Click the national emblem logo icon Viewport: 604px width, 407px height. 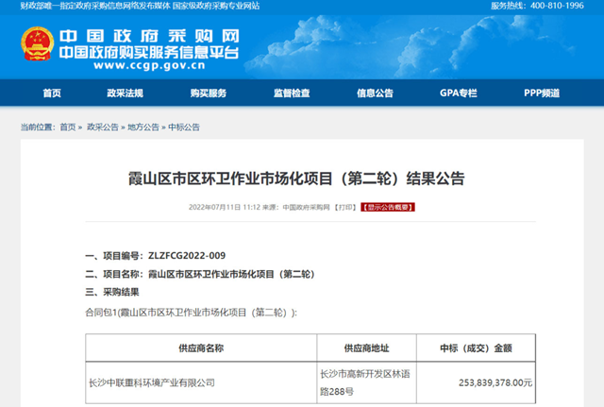pos(37,47)
